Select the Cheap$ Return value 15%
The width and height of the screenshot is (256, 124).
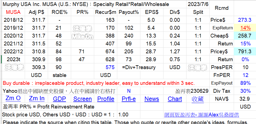tap(245, 44)
